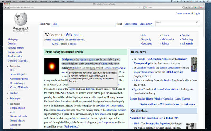Open the Featured content link
Image resolution: width=211 pixels, height=131 pixels.
16,48
